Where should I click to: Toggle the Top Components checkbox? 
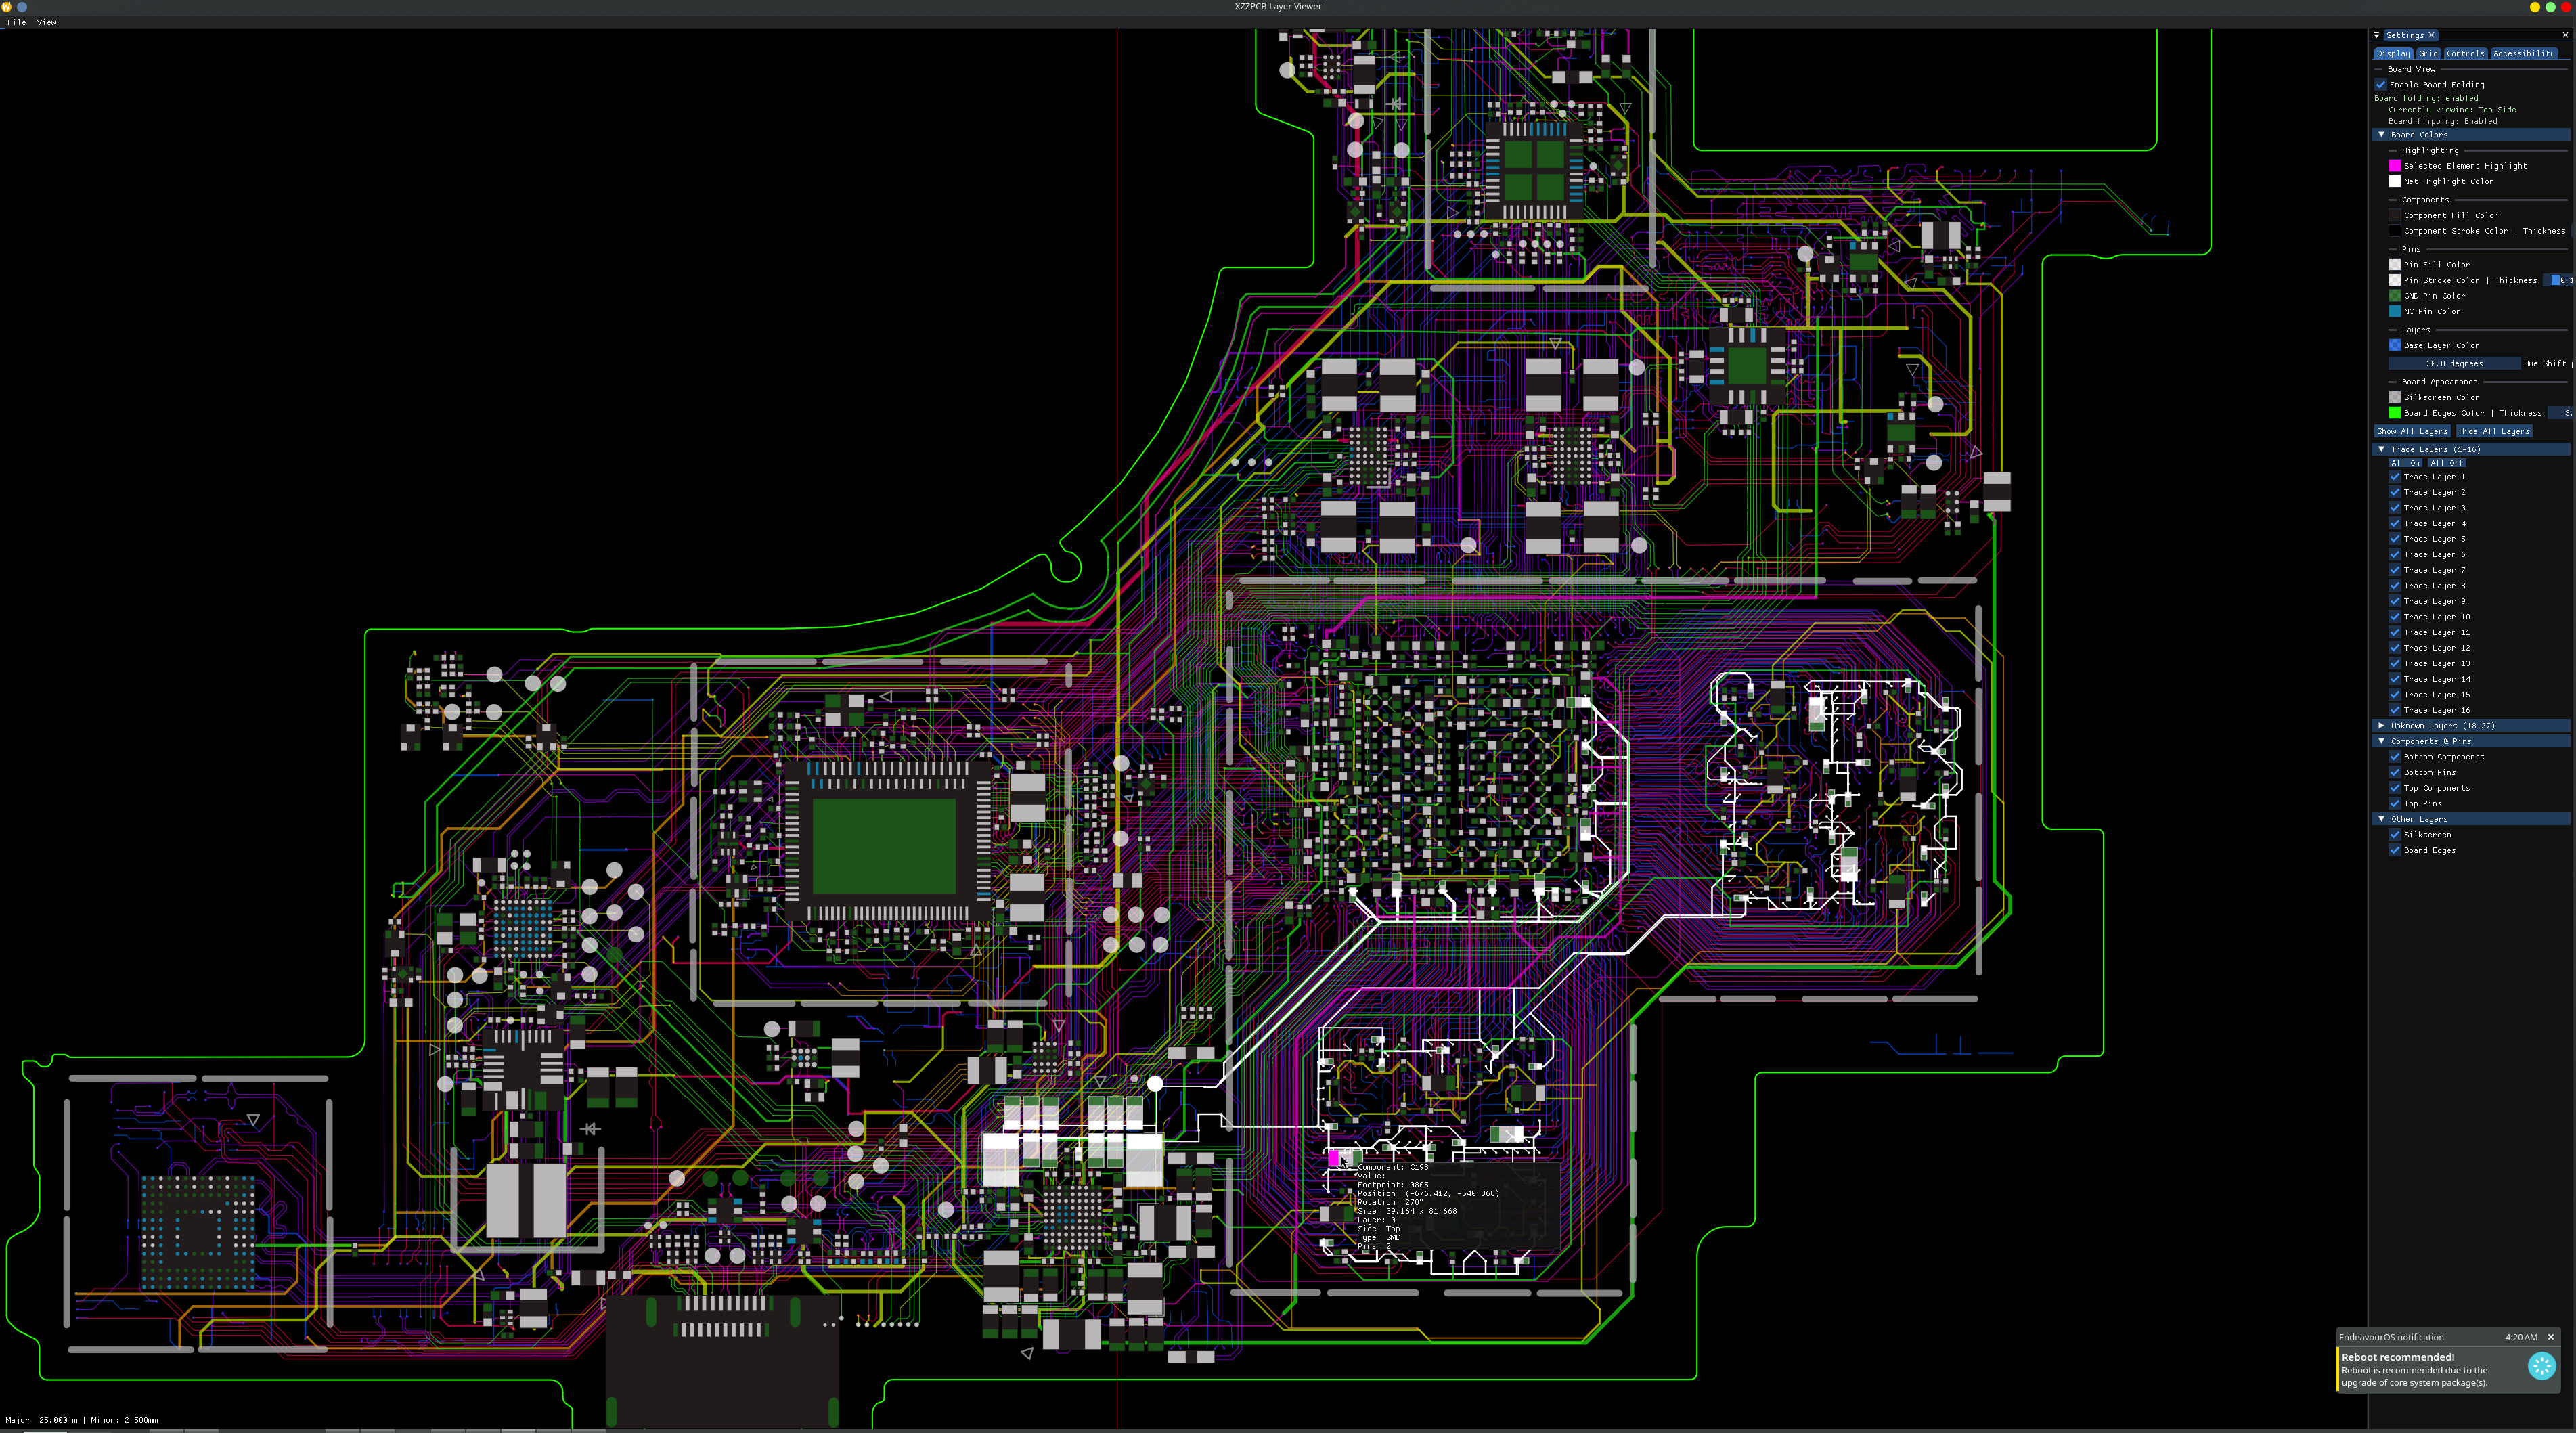tap(2394, 788)
